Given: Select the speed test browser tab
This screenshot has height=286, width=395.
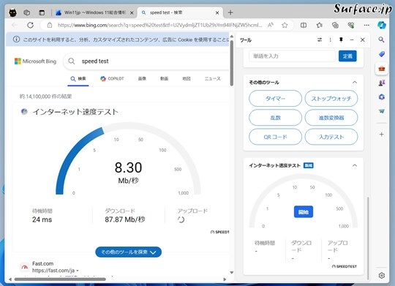Looking at the screenshot, I should pyautogui.click(x=180, y=12).
